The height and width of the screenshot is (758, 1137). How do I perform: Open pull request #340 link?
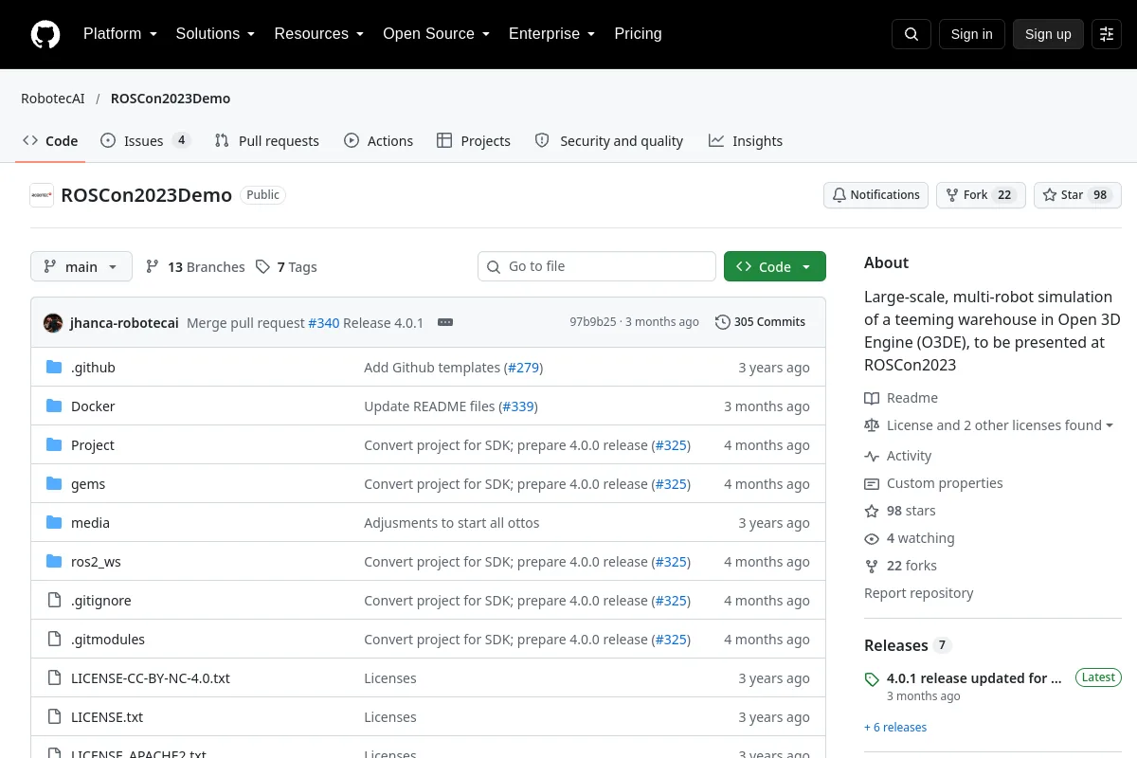pos(323,323)
